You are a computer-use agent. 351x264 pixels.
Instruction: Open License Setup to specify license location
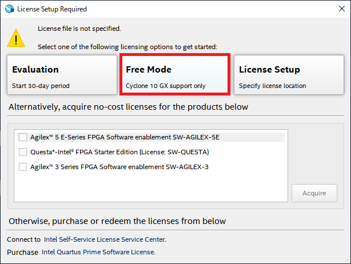pos(289,75)
